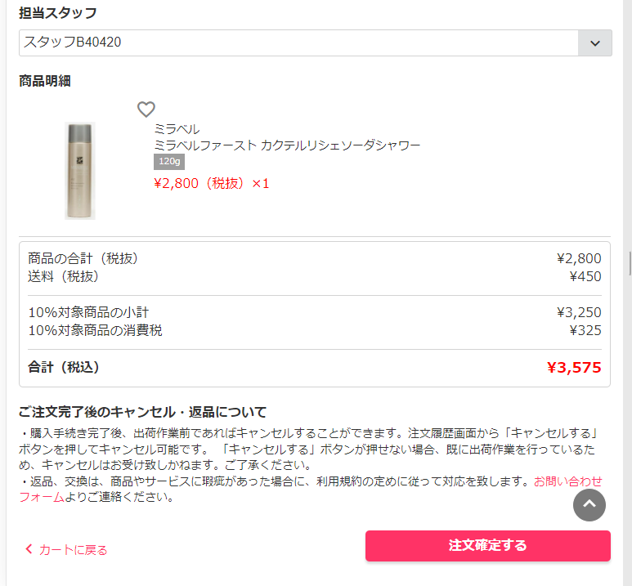Click the 担当スタッフ heading label
The image size is (632, 586).
[x=57, y=13]
